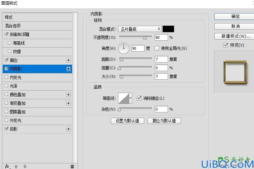Image resolution: width=254 pixels, height=169 pixels.
Task: Open 投影 settings row
Action: click(37, 129)
